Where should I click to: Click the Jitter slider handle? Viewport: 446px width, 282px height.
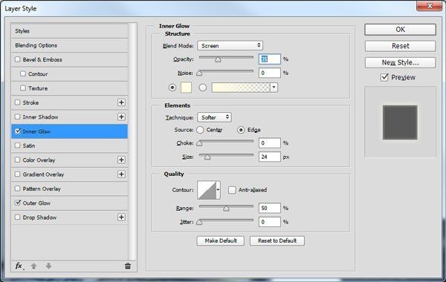tap(199, 222)
